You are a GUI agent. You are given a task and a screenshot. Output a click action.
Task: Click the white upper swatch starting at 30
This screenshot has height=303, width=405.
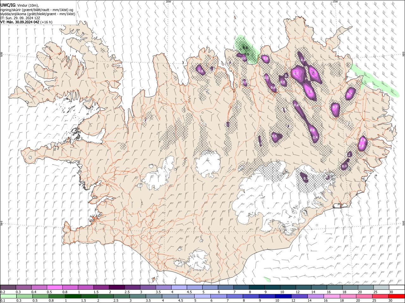[397, 288]
